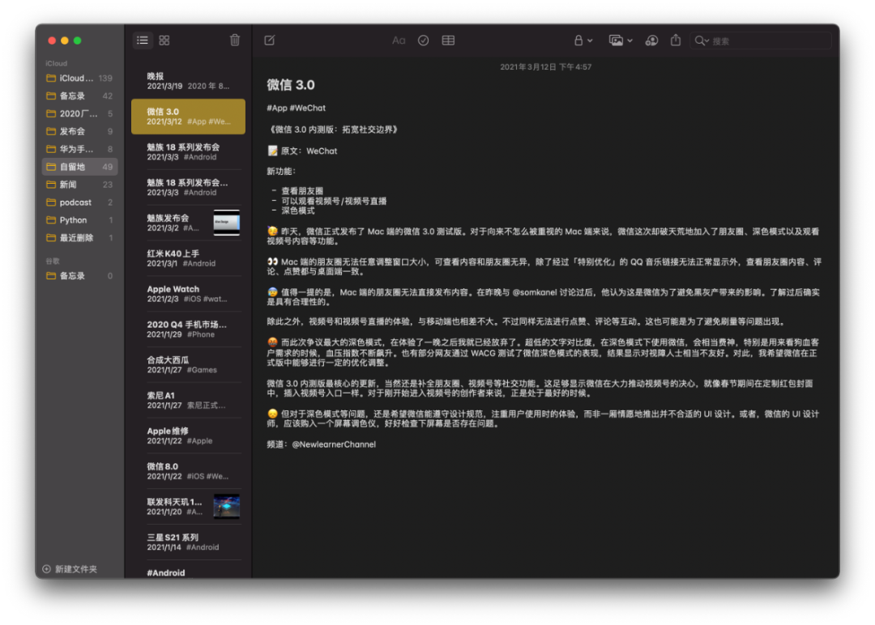Click the plus icon beside 新建文件夹
875x625 pixels.
pos(47,568)
